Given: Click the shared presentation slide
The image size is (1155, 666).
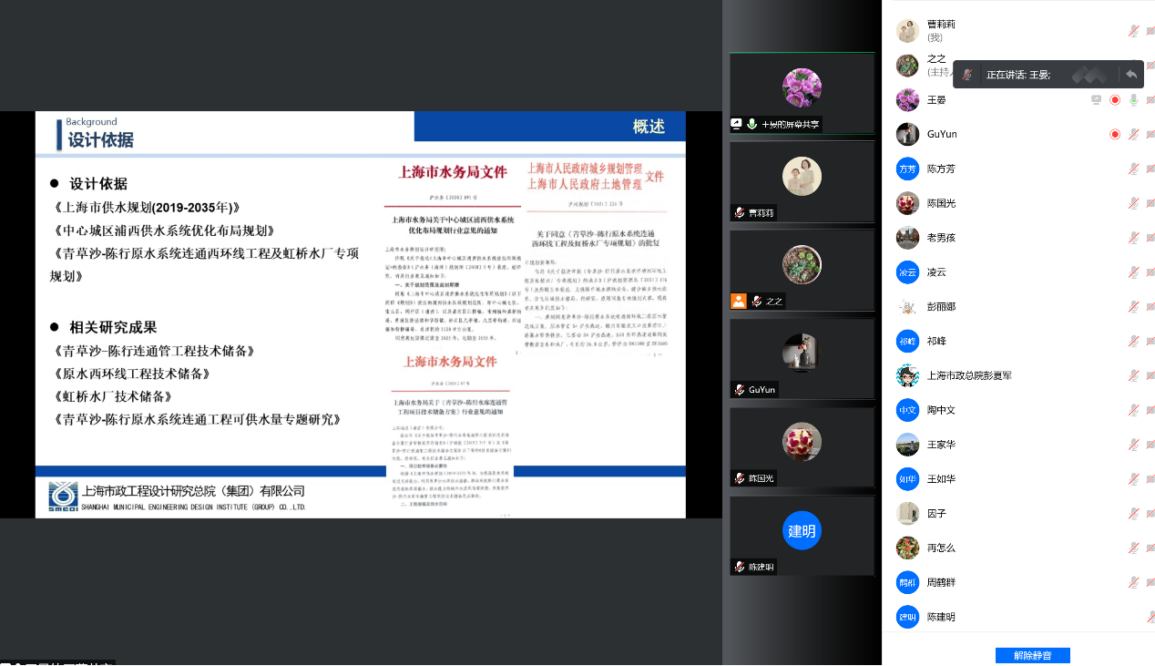Looking at the screenshot, I should pyautogui.click(x=360, y=314).
